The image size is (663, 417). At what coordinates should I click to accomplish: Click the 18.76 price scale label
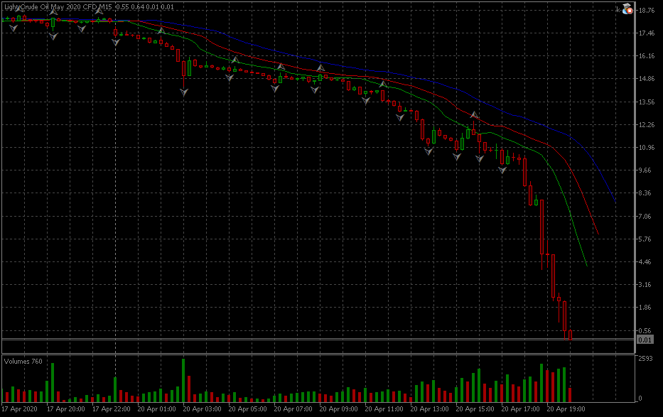coord(646,11)
